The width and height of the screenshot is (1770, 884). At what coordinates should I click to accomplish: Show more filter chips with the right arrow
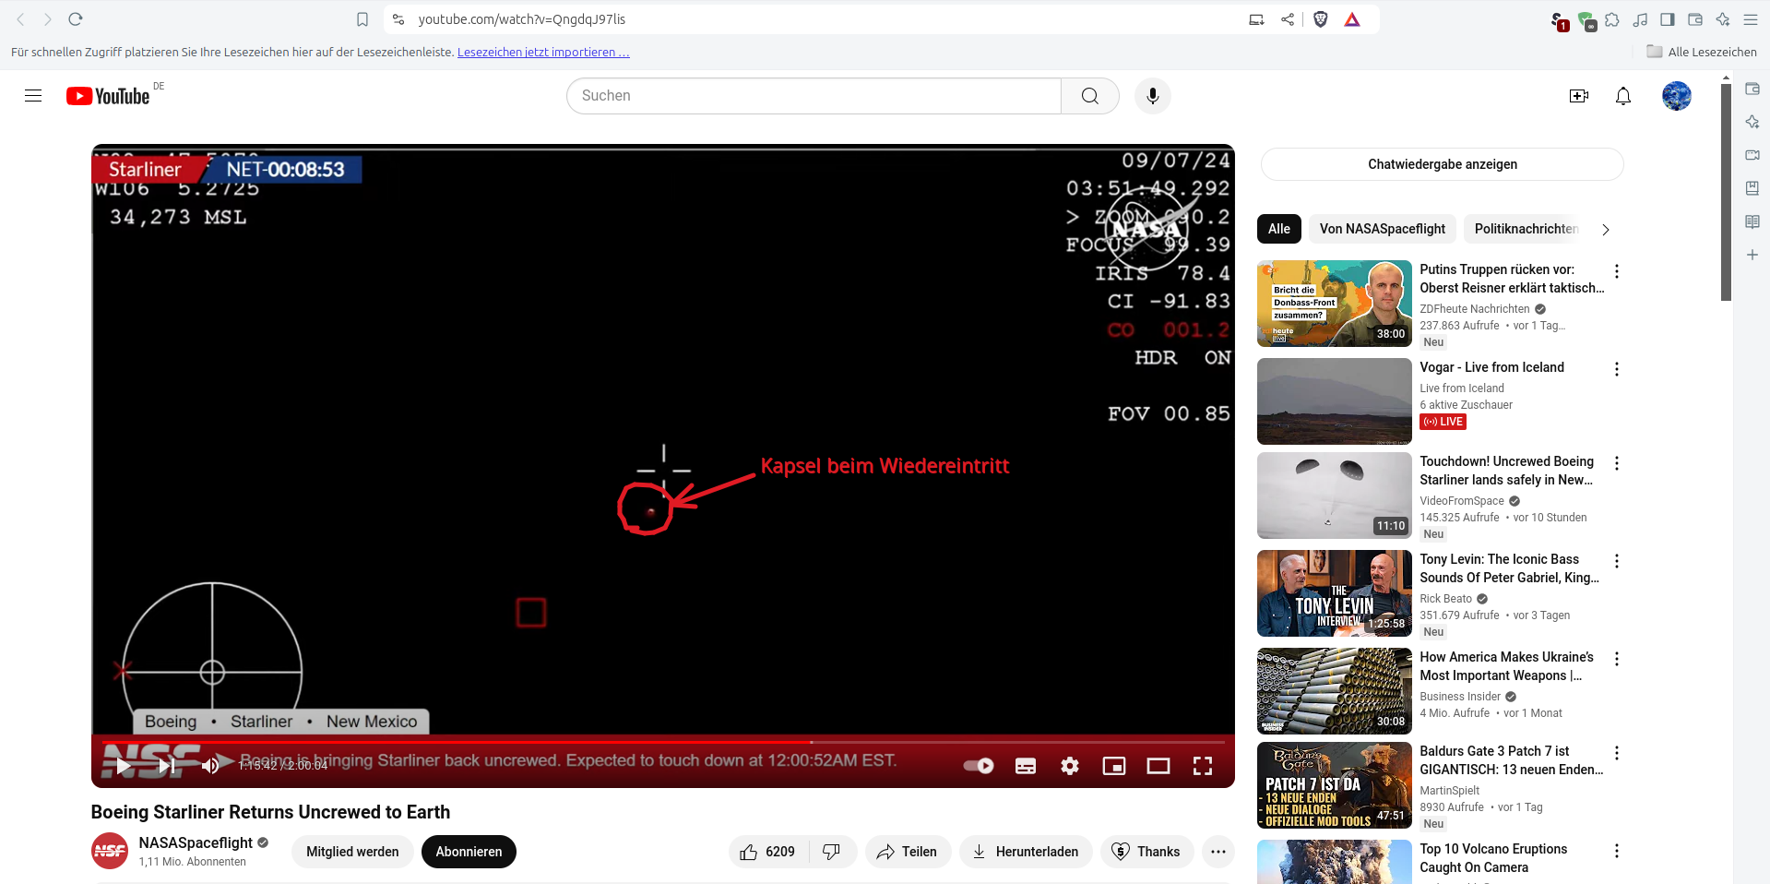point(1606,230)
